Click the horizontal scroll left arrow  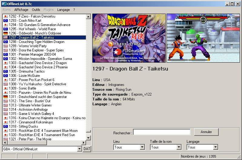point(5,143)
